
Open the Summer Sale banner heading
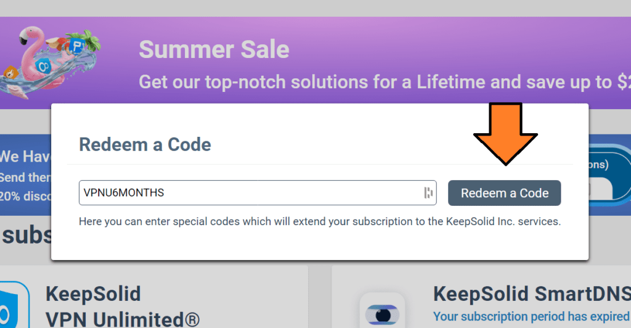point(214,49)
